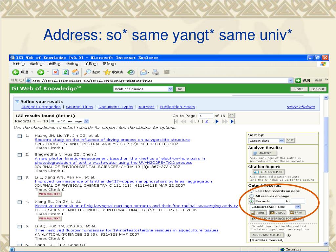Select 'All records on page' radio
The image size is (336, 252).
coord(252,196)
